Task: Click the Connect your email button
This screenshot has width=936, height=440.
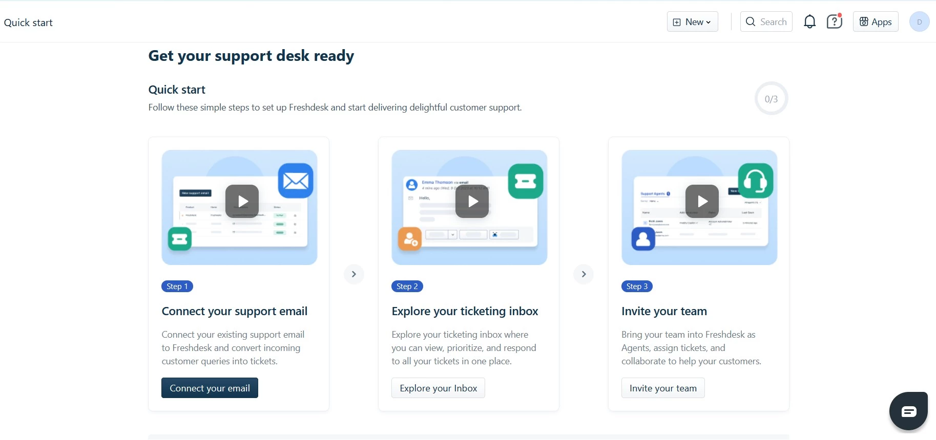Action: click(x=210, y=388)
